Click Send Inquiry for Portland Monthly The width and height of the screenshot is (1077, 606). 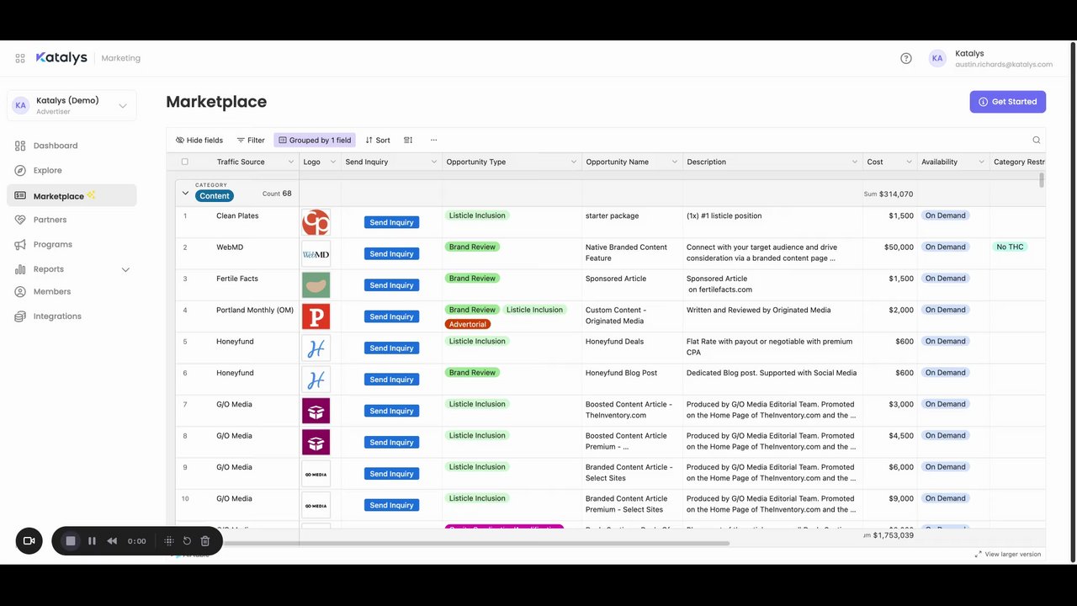pyautogui.click(x=391, y=316)
